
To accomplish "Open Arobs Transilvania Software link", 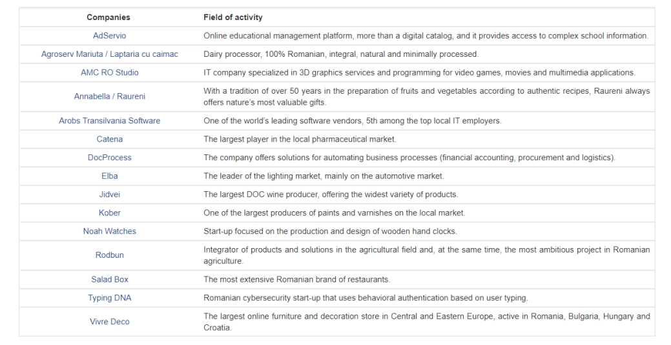I will click(x=109, y=121).
